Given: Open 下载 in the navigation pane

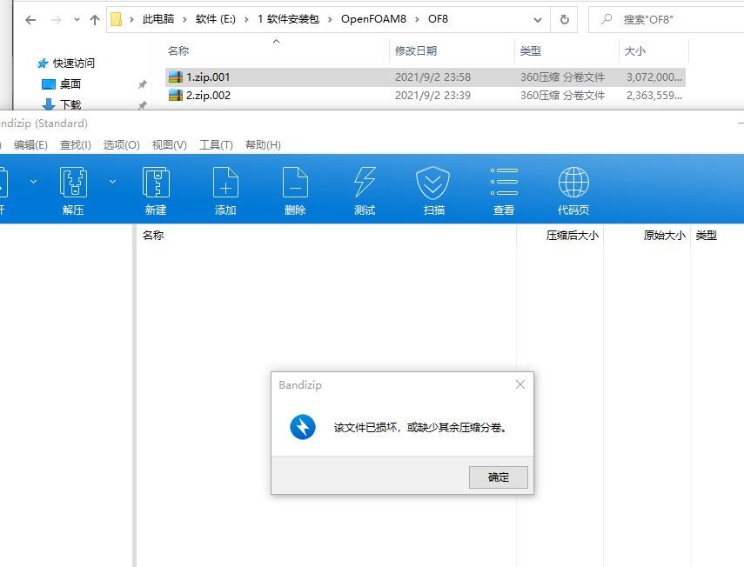Looking at the screenshot, I should [70, 104].
